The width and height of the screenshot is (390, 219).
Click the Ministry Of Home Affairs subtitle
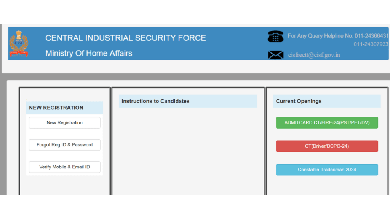pos(89,53)
